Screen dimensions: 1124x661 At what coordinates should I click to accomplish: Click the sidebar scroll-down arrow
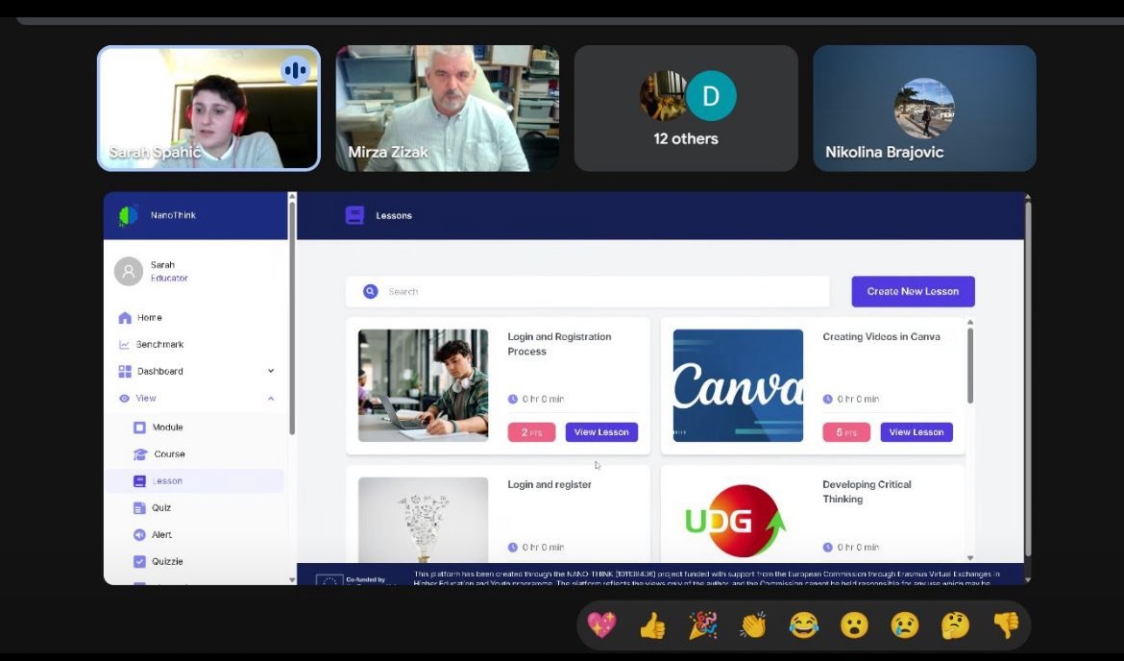pos(292,580)
